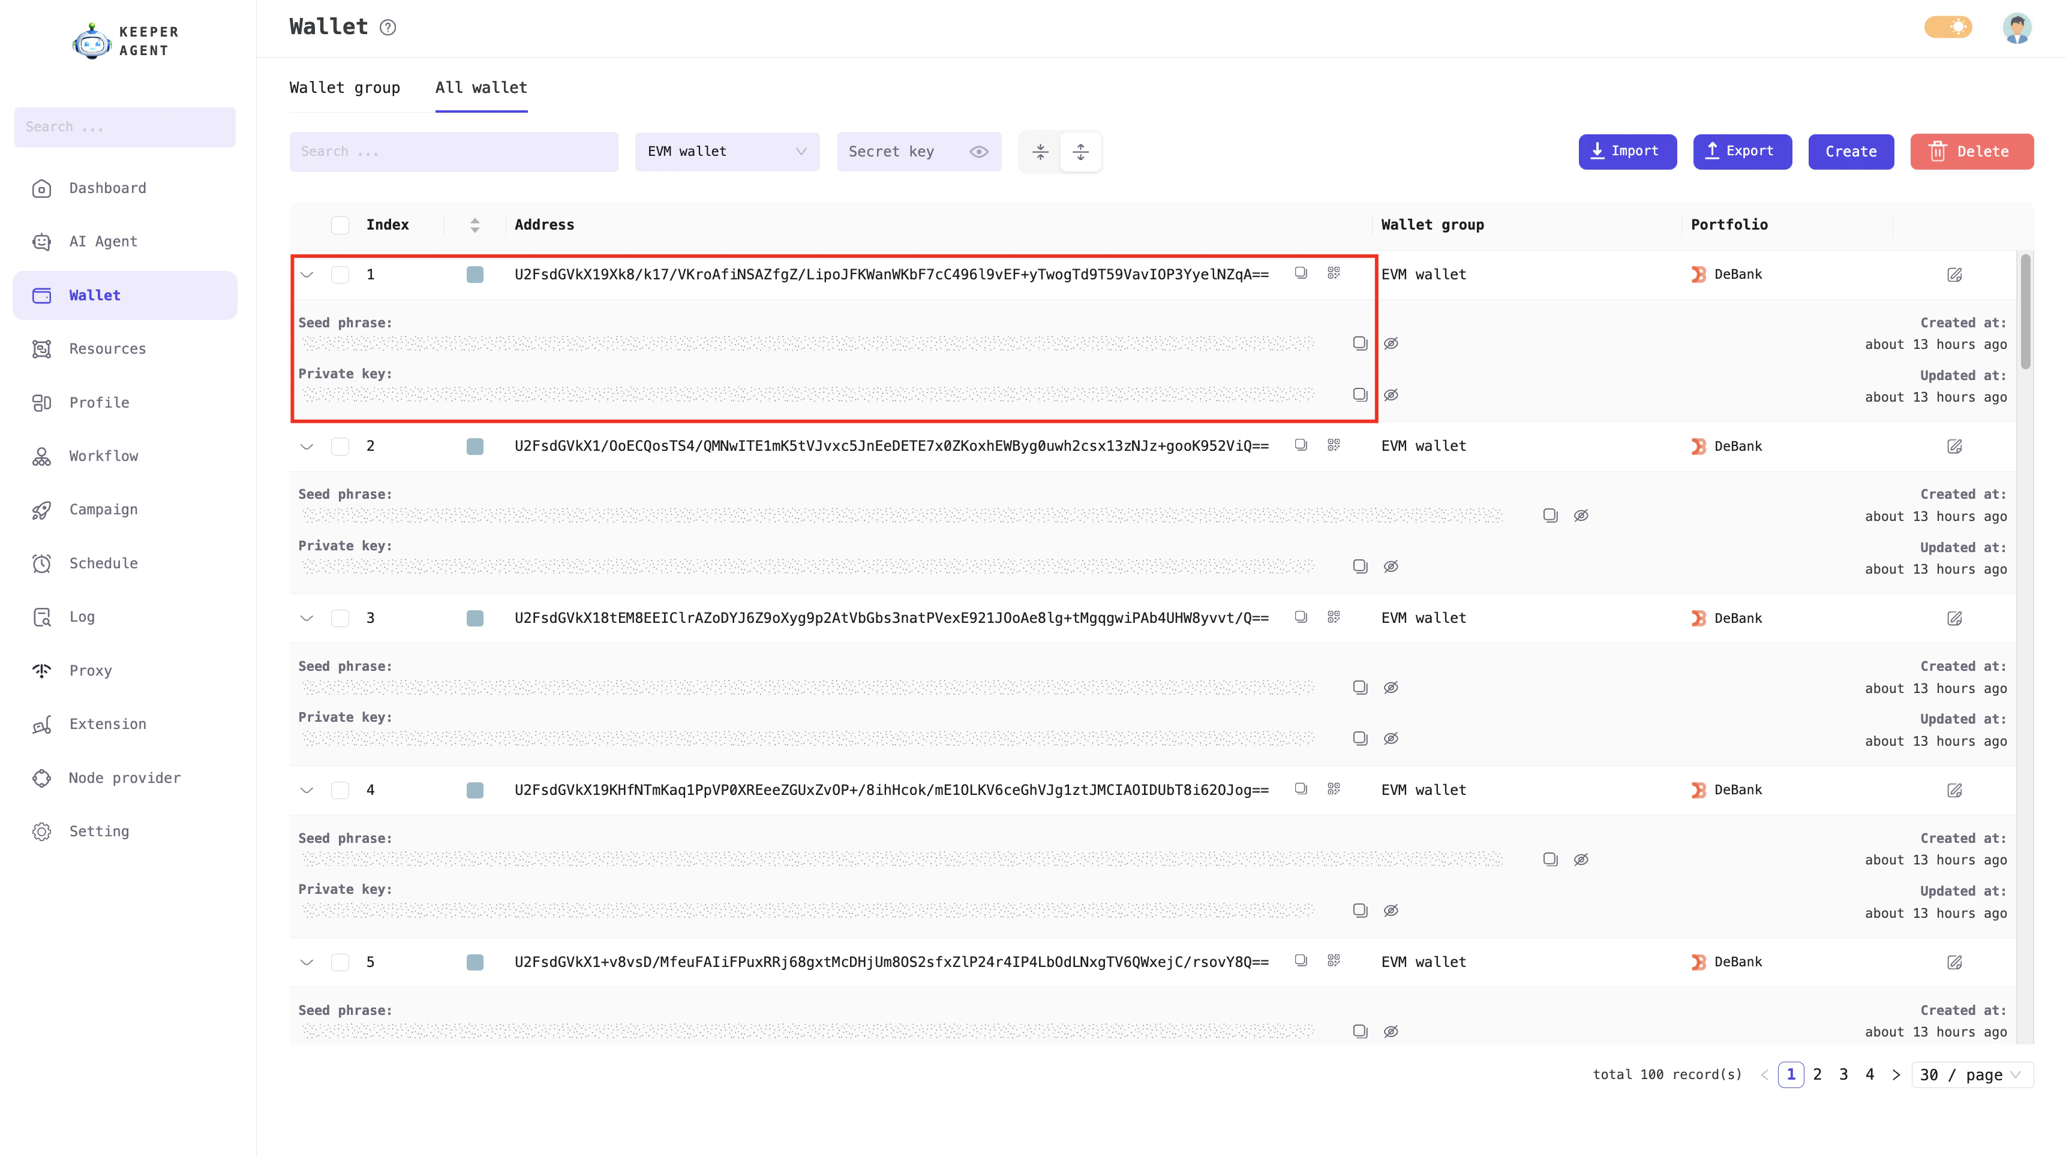The width and height of the screenshot is (2066, 1157).
Task: Open the EVM wallet filter dropdown
Action: coord(726,152)
